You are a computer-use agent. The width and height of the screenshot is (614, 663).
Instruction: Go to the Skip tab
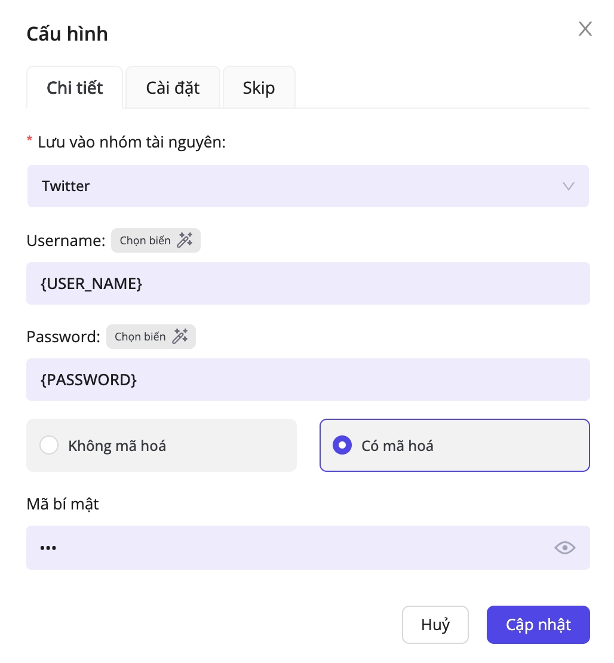[x=259, y=88]
